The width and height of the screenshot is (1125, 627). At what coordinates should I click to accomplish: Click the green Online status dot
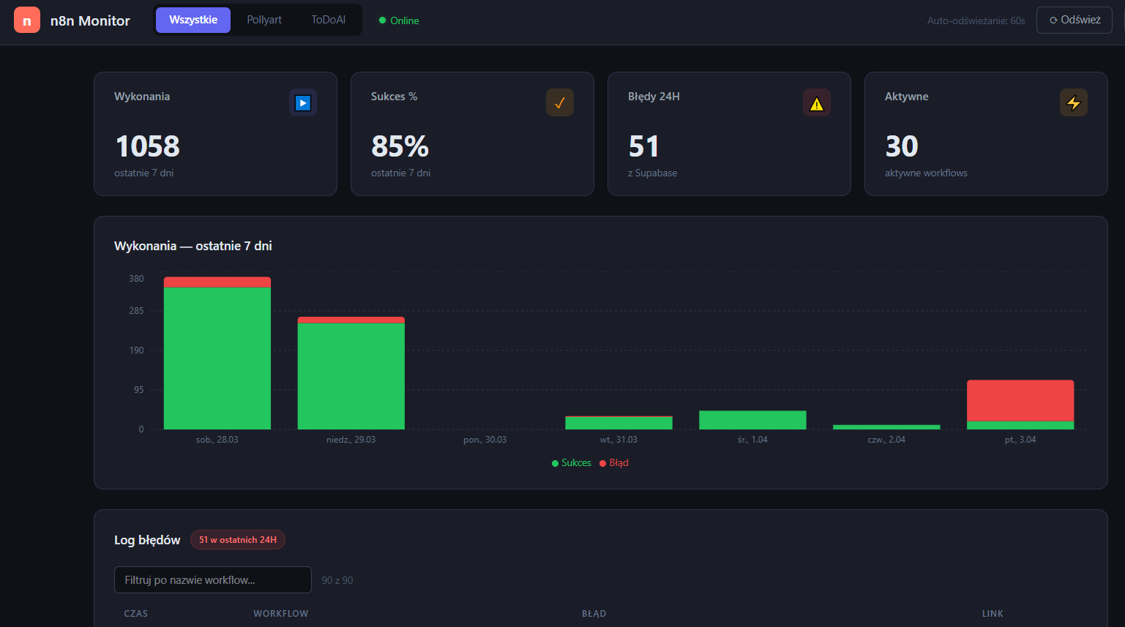tap(382, 20)
